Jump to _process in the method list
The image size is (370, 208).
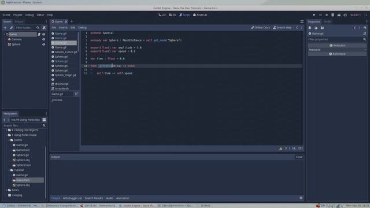click(57, 100)
